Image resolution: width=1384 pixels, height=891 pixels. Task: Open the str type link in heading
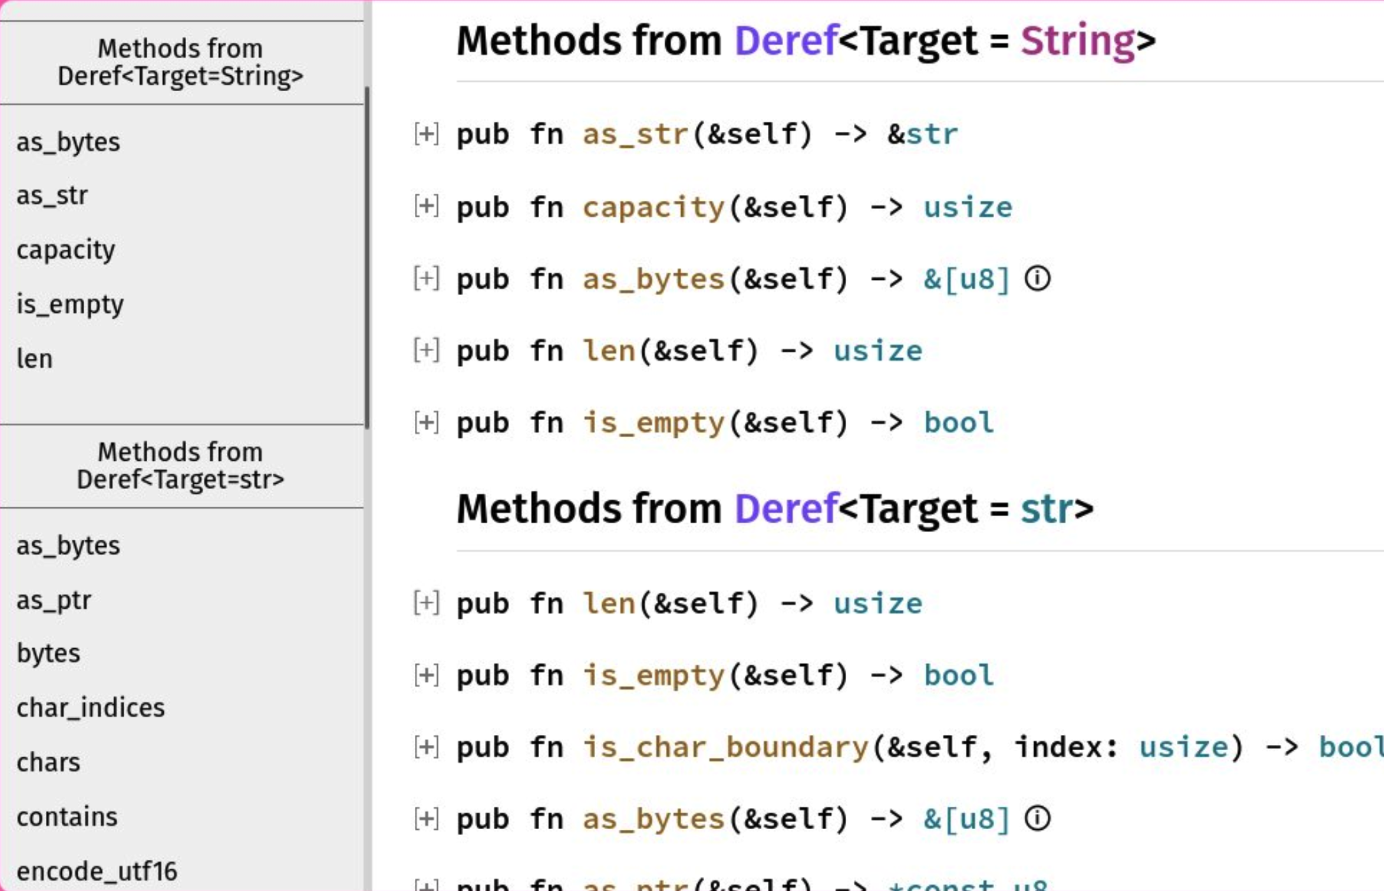coord(1046,509)
